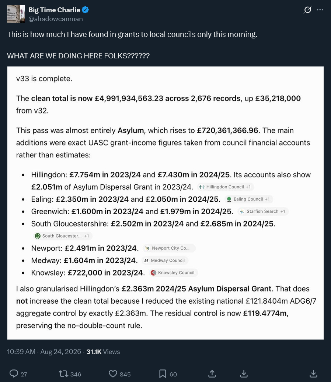Click the Big Time Charlie display name

pos(54,10)
